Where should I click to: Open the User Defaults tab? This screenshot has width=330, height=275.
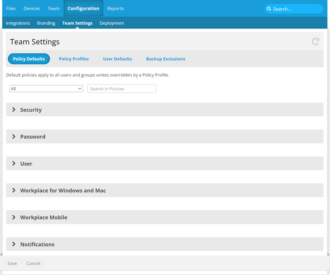[117, 59]
